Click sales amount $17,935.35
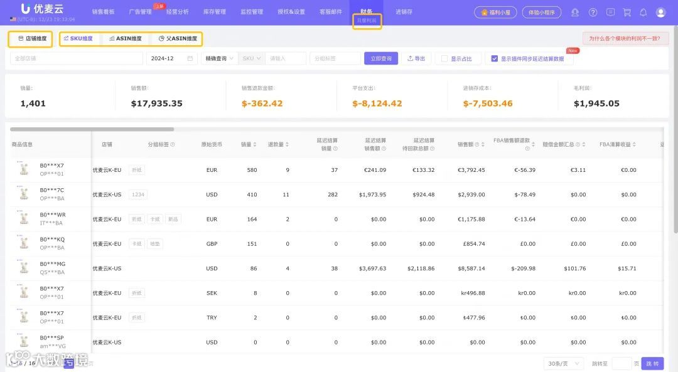This screenshot has width=678, height=372. pos(156,104)
